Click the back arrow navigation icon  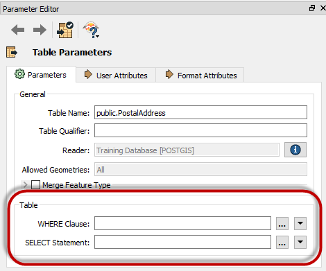pos(18,30)
